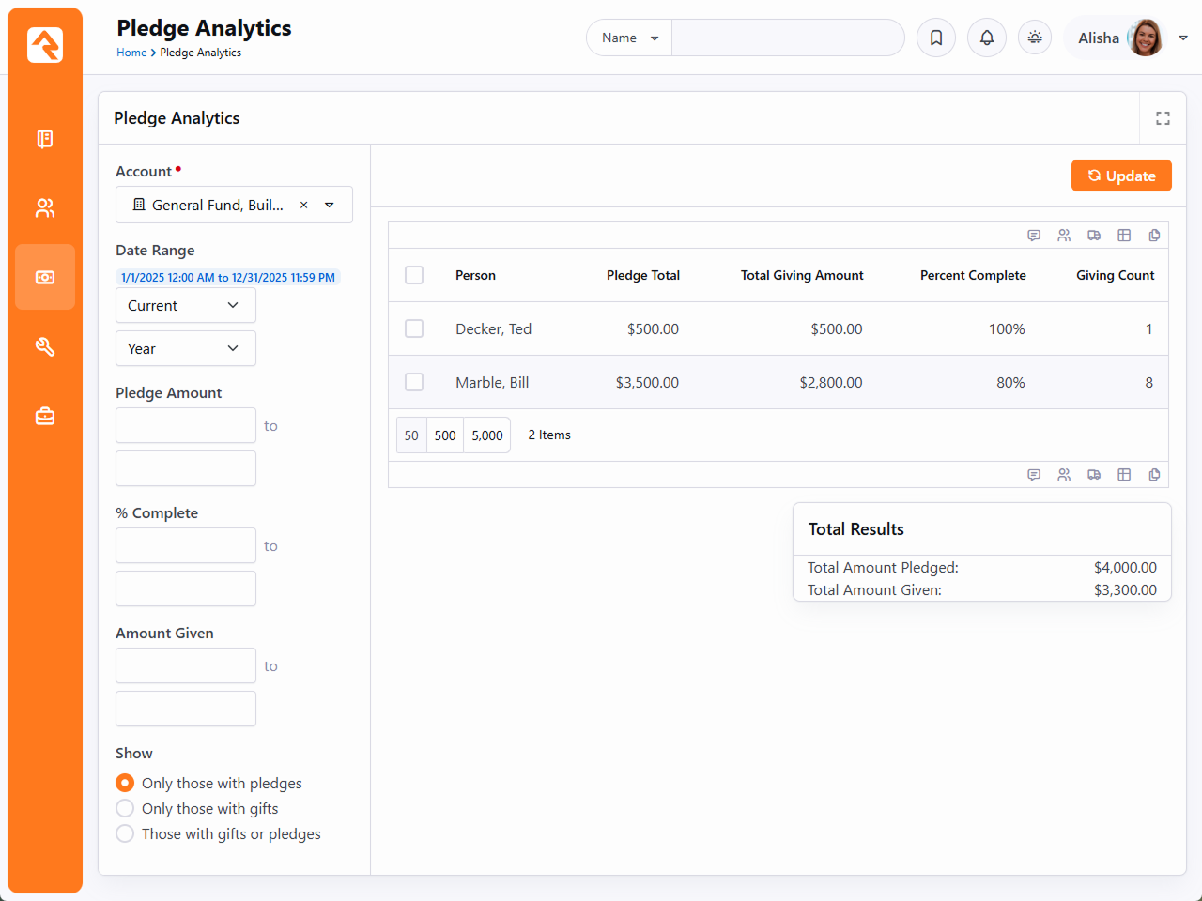Open the notifications bell
Image resolution: width=1202 pixels, height=901 pixels.
pos(987,38)
